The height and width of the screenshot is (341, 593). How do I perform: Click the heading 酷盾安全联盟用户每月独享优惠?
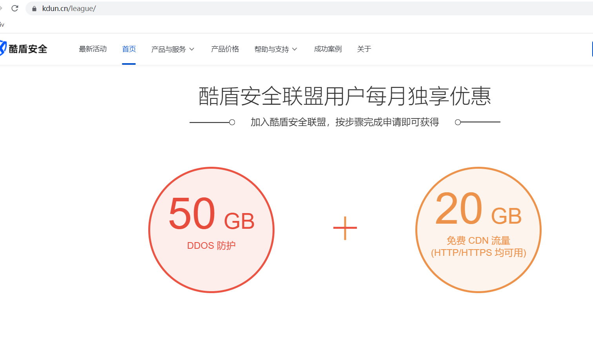[x=345, y=96]
